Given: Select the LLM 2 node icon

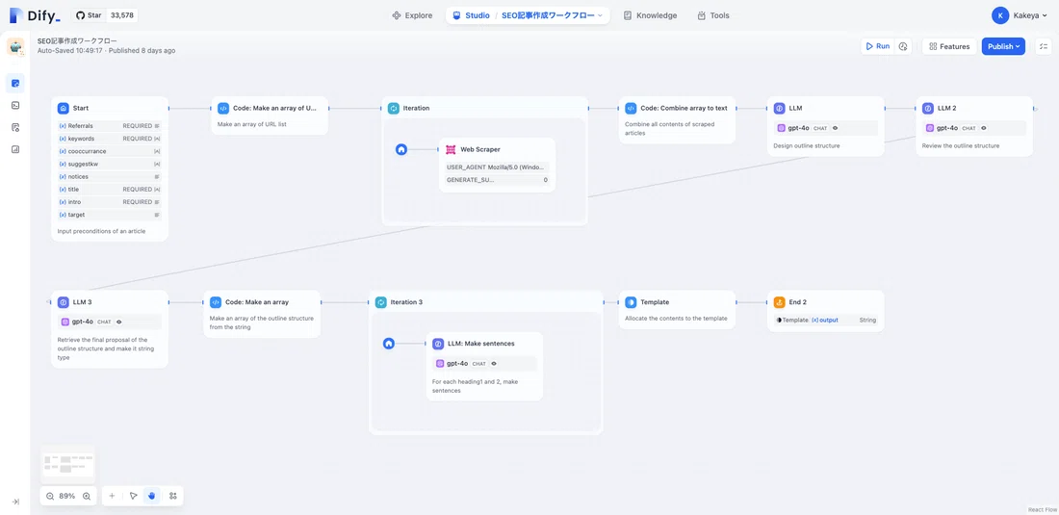Looking at the screenshot, I should 928,108.
